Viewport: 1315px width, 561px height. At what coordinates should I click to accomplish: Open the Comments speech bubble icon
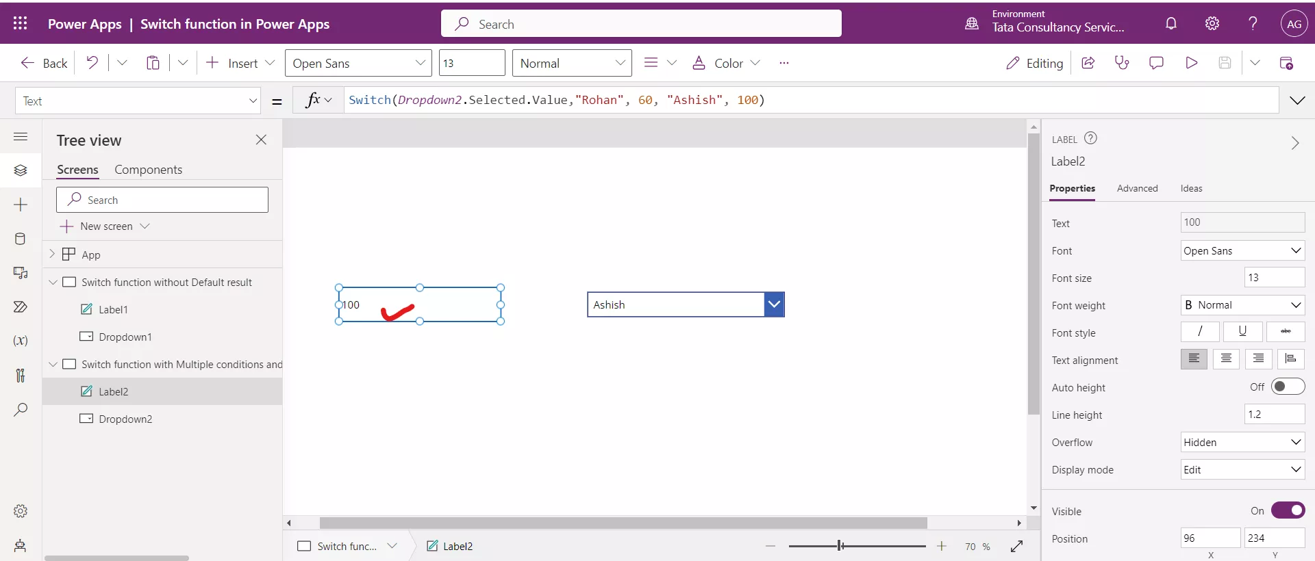click(1156, 63)
